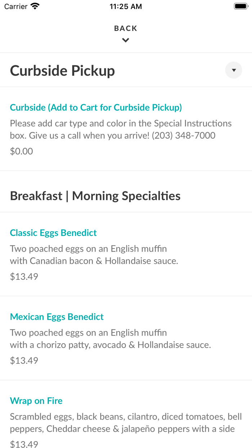The image size is (252, 448).
Task: Tap Mexican Eggs Benedict $13.49 price
Action: 24,360
